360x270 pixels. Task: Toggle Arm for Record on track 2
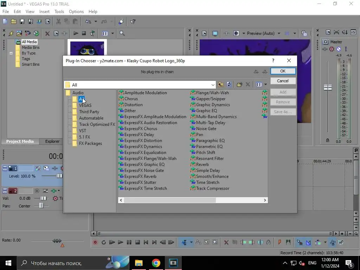point(37,191)
